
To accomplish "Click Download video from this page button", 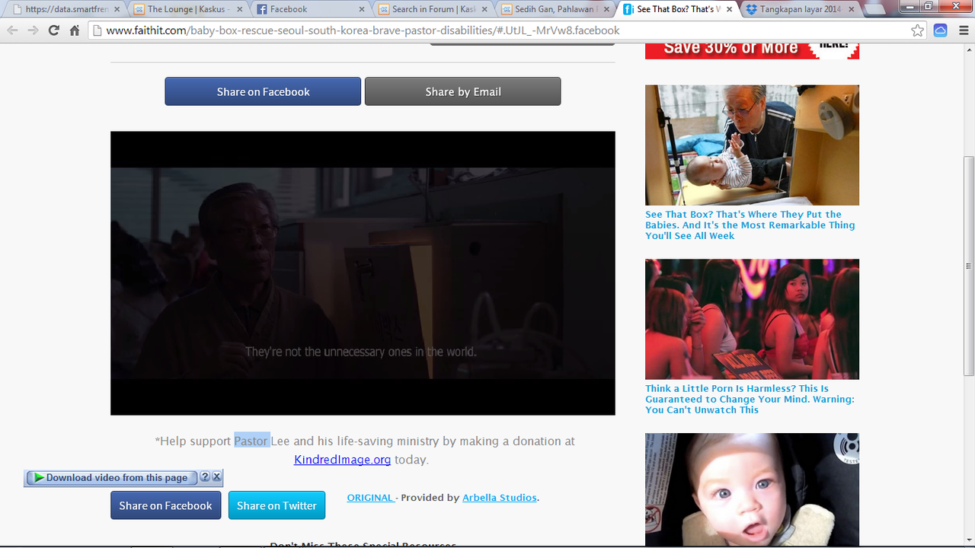I will (111, 478).
